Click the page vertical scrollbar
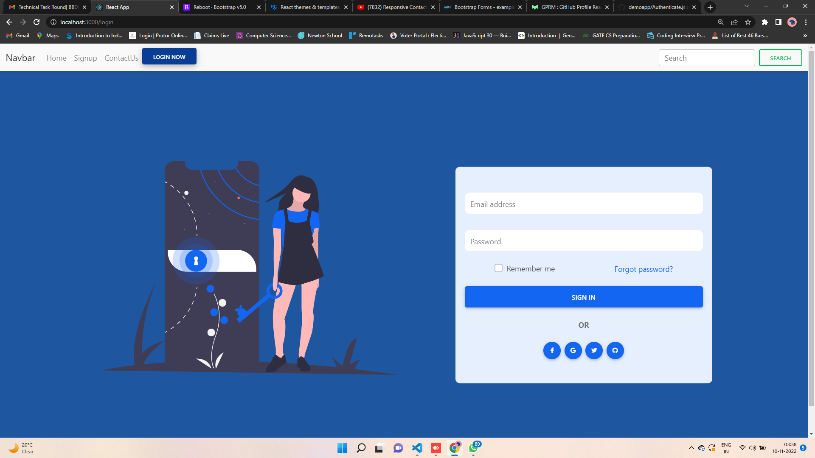This screenshot has width=815, height=458. pos(811,229)
